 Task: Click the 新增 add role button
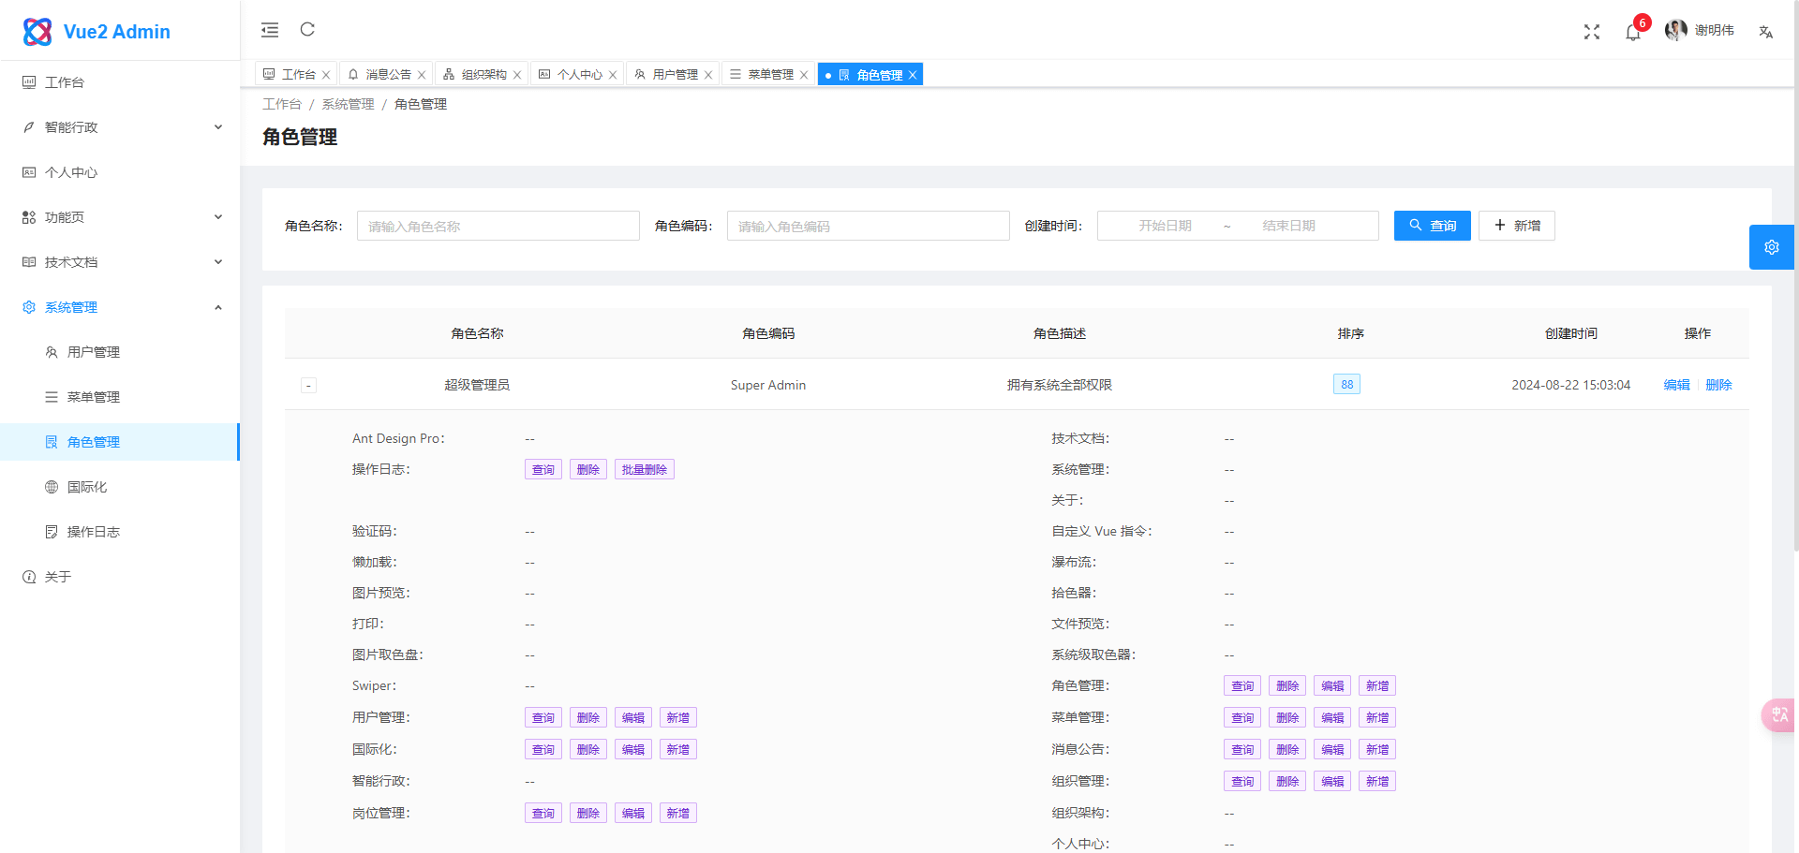[x=1517, y=226]
